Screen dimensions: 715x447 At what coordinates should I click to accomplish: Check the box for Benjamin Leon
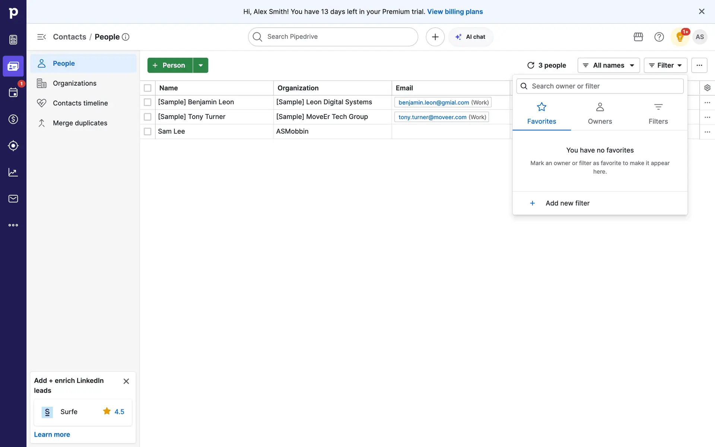pos(147,102)
